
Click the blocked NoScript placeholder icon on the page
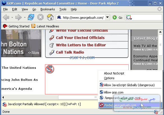pos(50,69)
